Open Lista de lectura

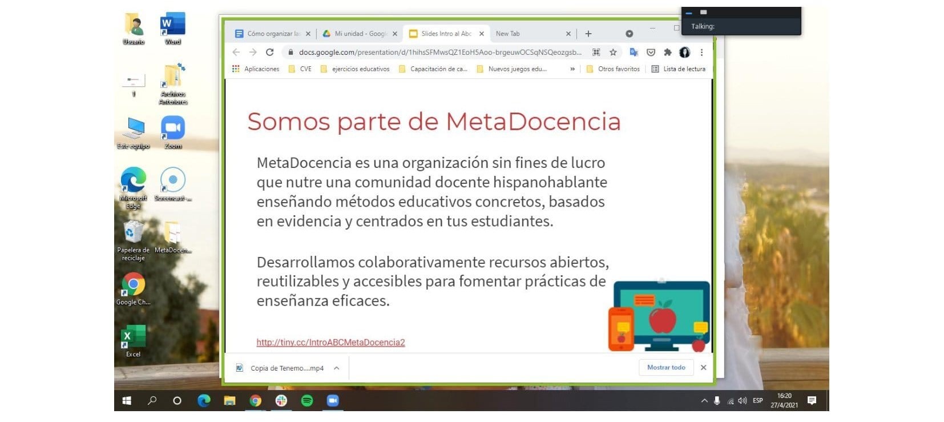679,69
